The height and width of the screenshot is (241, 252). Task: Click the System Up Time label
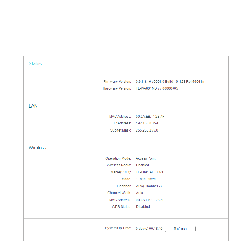(118, 228)
